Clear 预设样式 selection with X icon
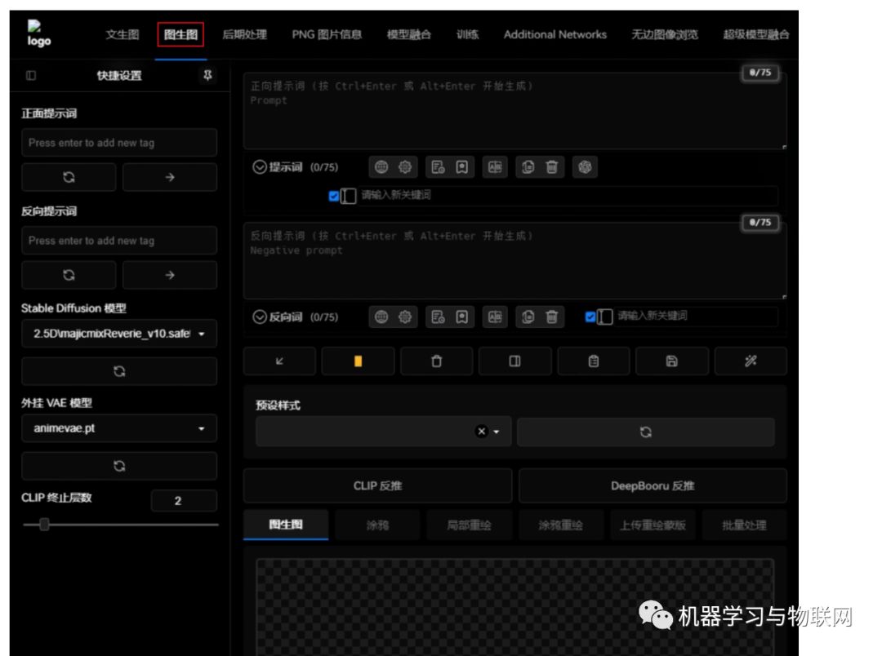Screen dimensions: 882x656 click(482, 431)
